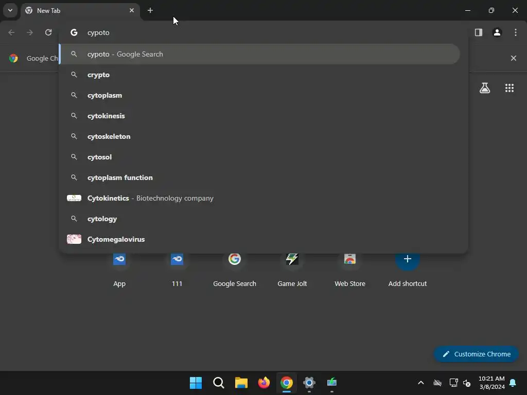527x395 pixels.
Task: Open the profile avatar menu
Action: click(497, 32)
